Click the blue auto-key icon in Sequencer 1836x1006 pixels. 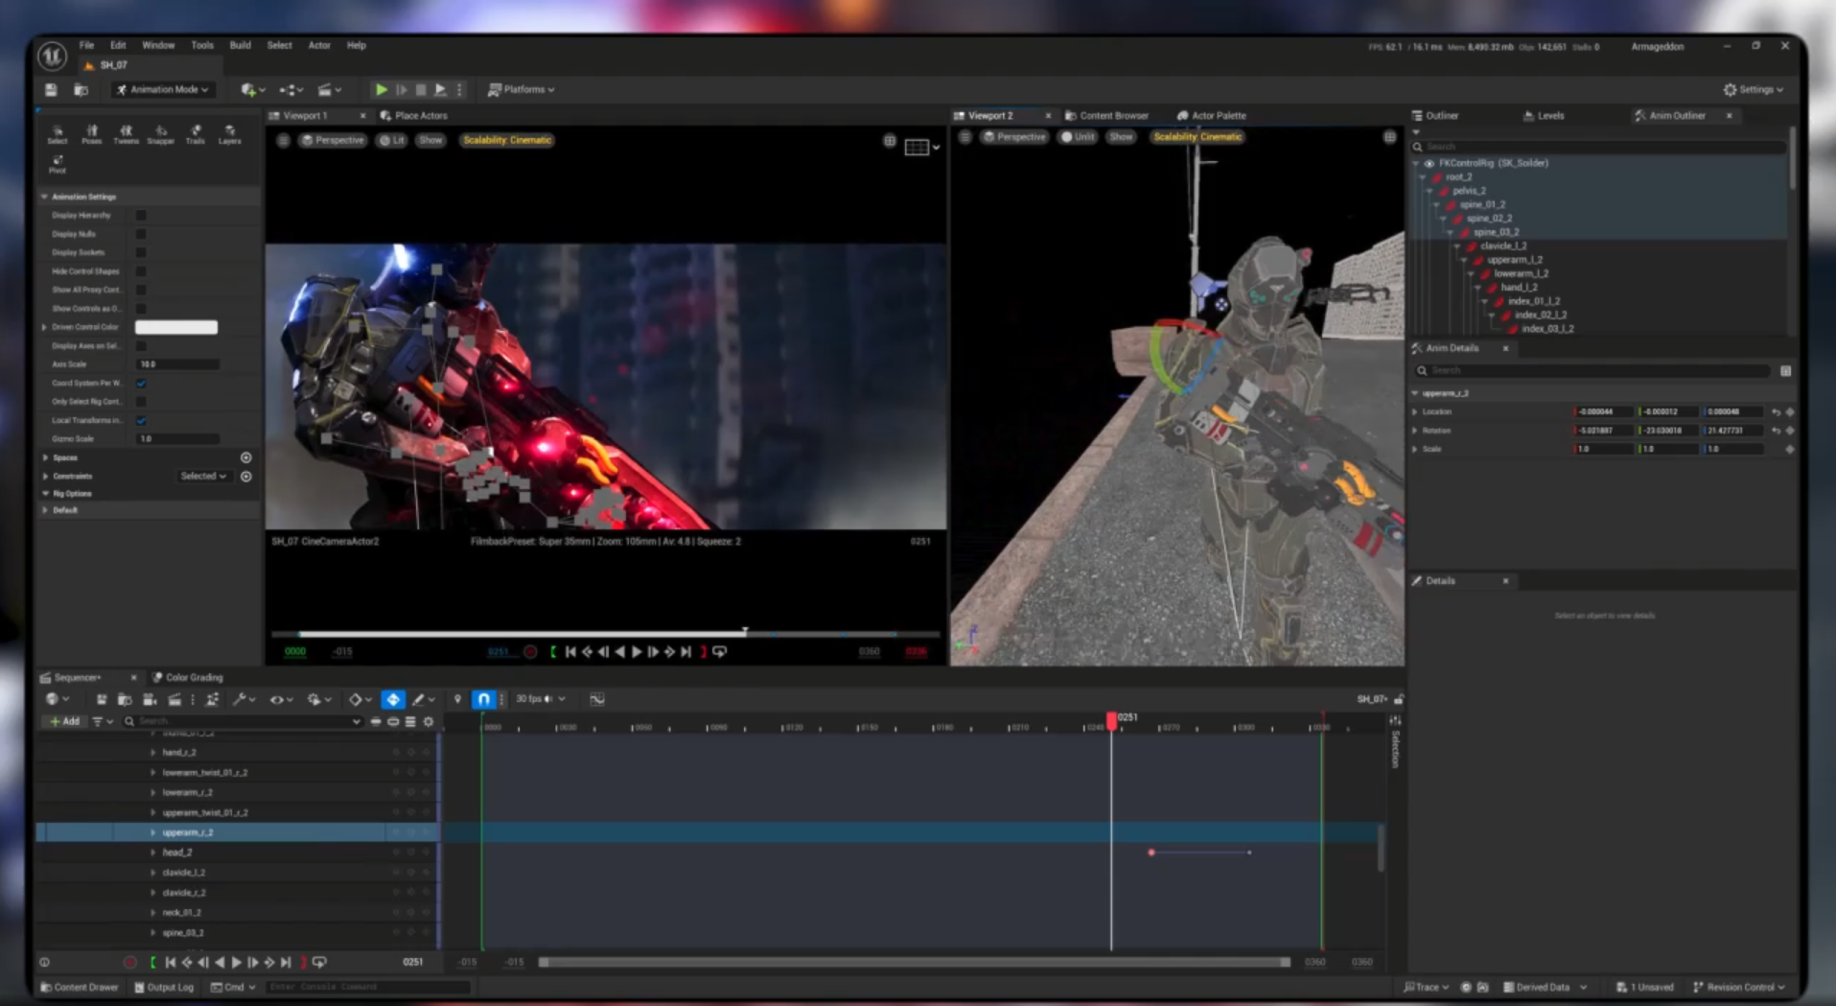click(x=393, y=699)
